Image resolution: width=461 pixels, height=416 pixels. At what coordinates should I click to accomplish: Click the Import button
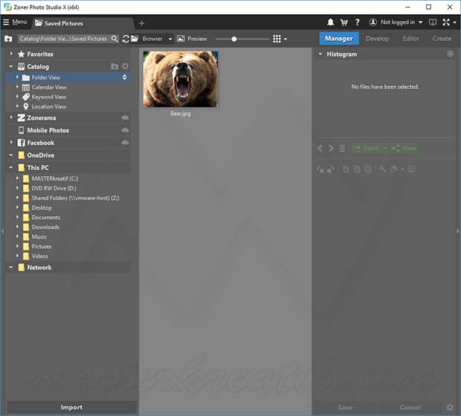point(71,407)
